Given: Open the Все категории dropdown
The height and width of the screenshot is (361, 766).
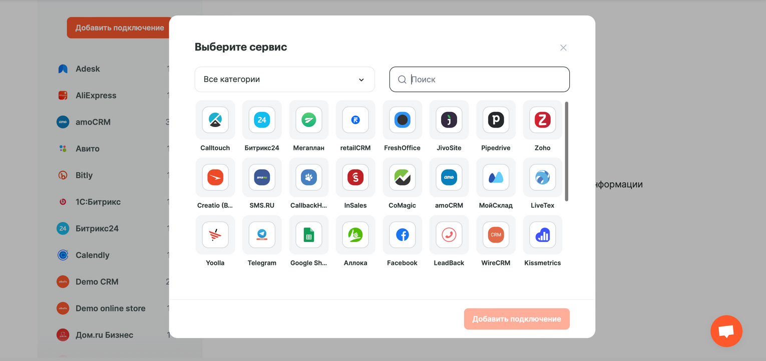Looking at the screenshot, I should [x=284, y=79].
